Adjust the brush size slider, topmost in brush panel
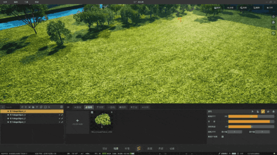 (x=251, y=116)
